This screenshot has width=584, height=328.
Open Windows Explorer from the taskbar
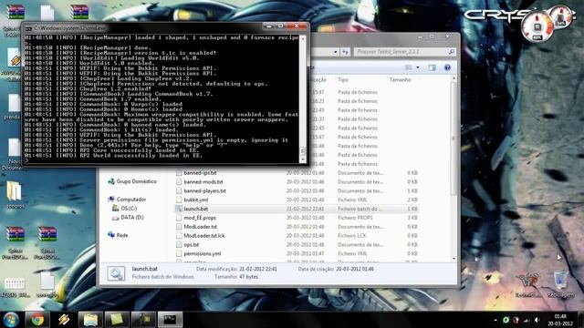90,320
